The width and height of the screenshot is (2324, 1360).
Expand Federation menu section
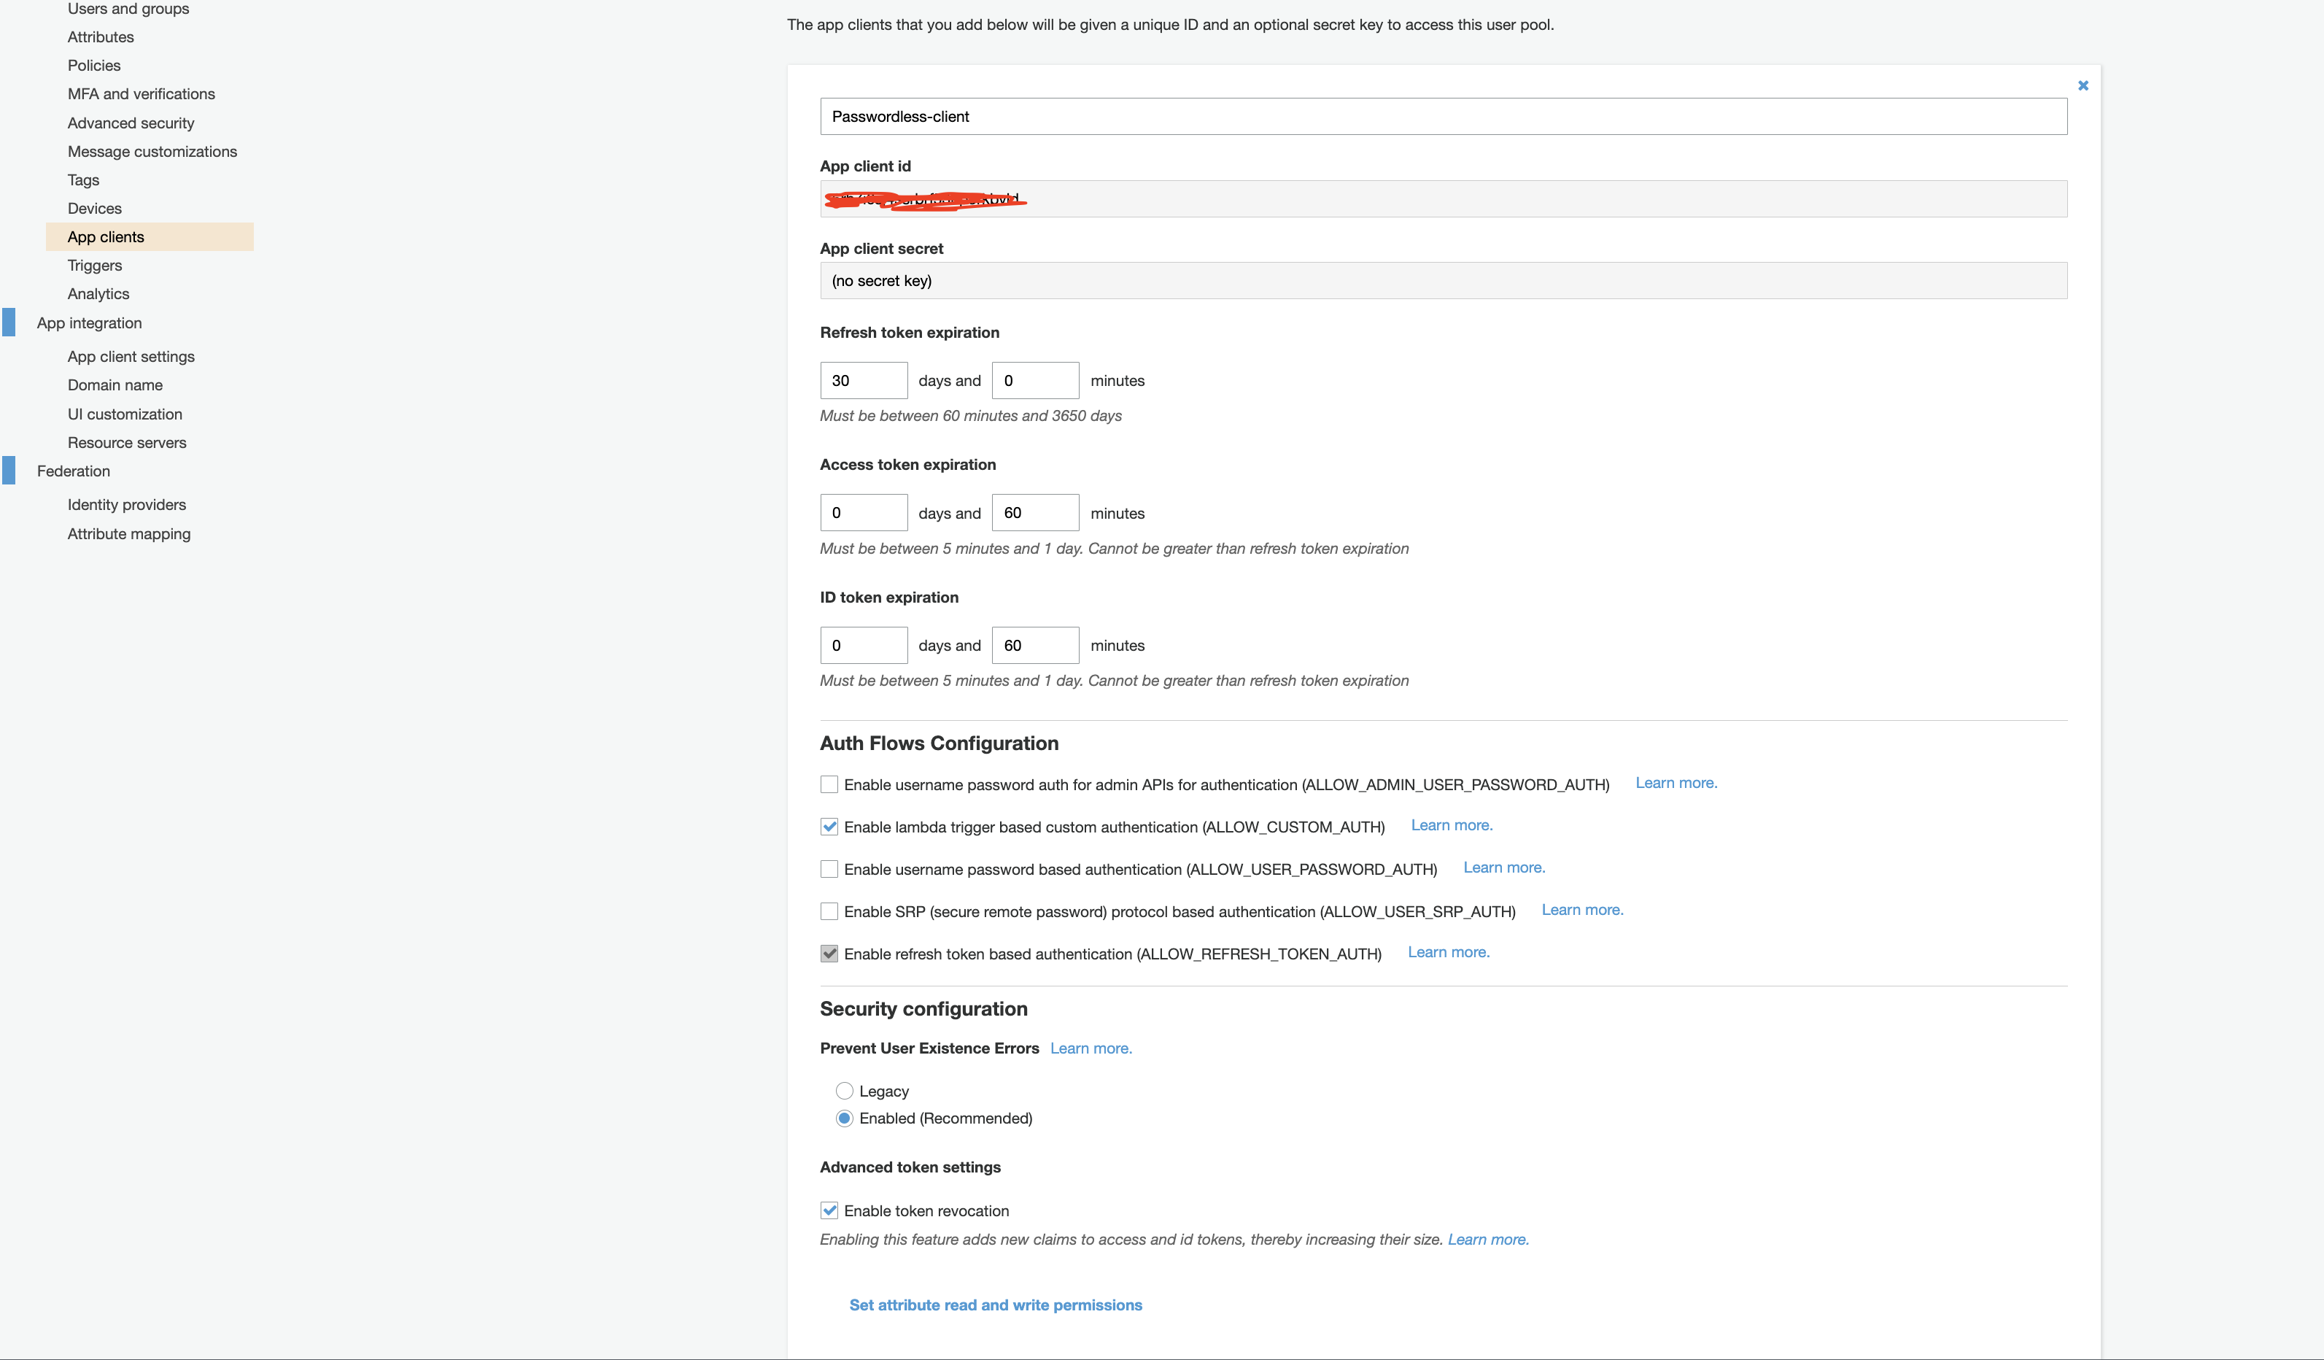[71, 471]
